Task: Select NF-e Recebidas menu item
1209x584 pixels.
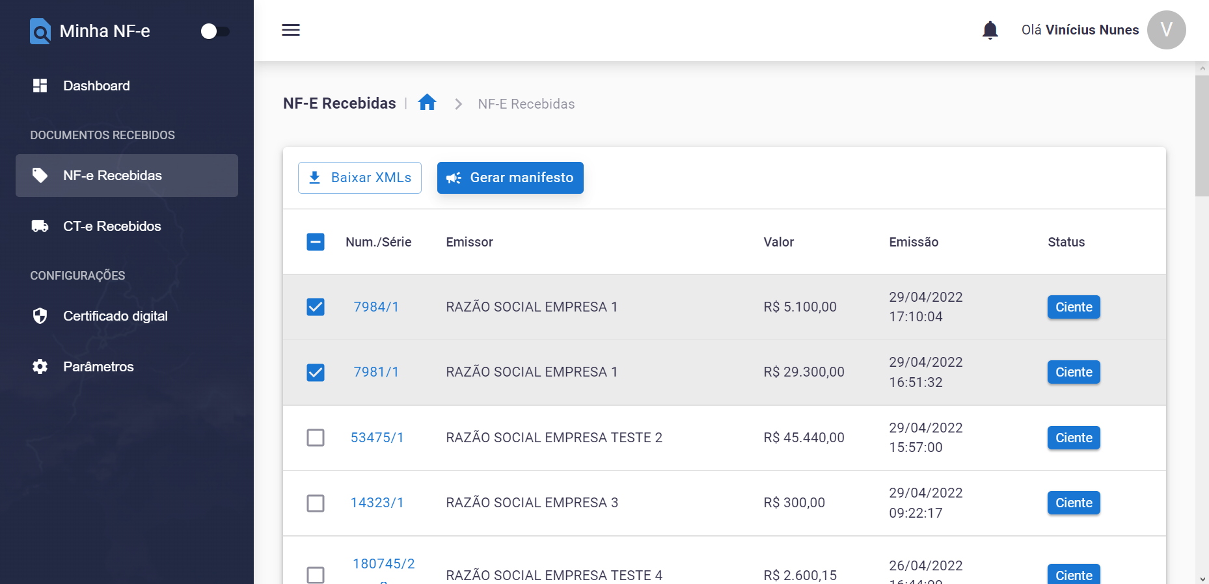Action: tap(127, 176)
